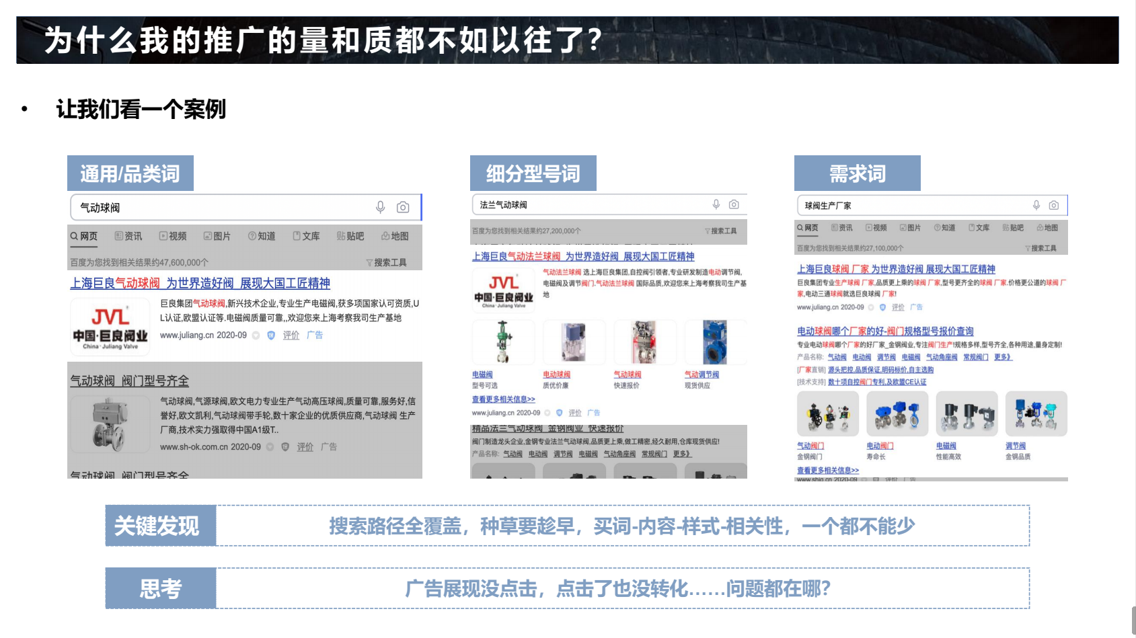This screenshot has height=638, width=1136.
Task: Click the blue 电动调节阀 valve product thumbnail
Action: (714, 342)
